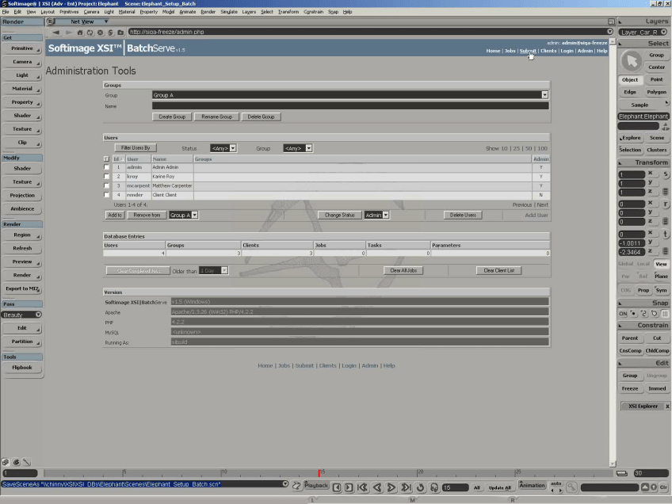
Task: Check the box for user admin
Action: tap(107, 167)
